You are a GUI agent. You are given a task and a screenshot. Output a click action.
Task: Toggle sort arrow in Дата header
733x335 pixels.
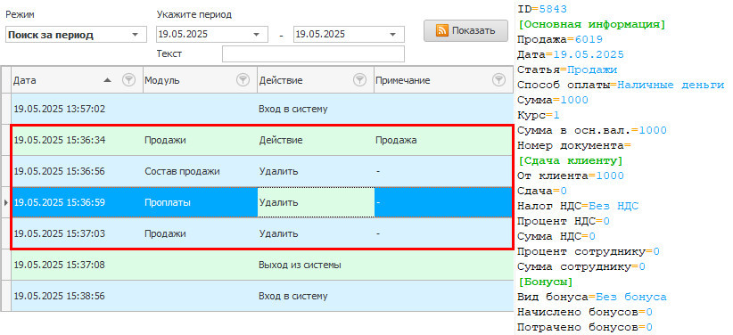108,80
